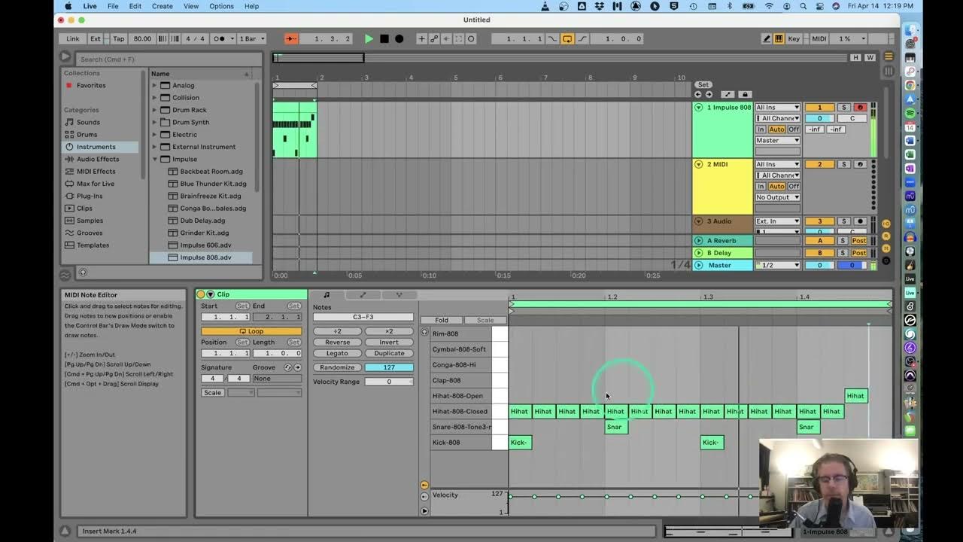Toggle the Follow button in the control bar

coord(291,38)
